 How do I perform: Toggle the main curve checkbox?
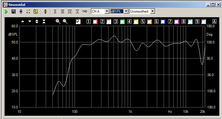pos(78,22)
